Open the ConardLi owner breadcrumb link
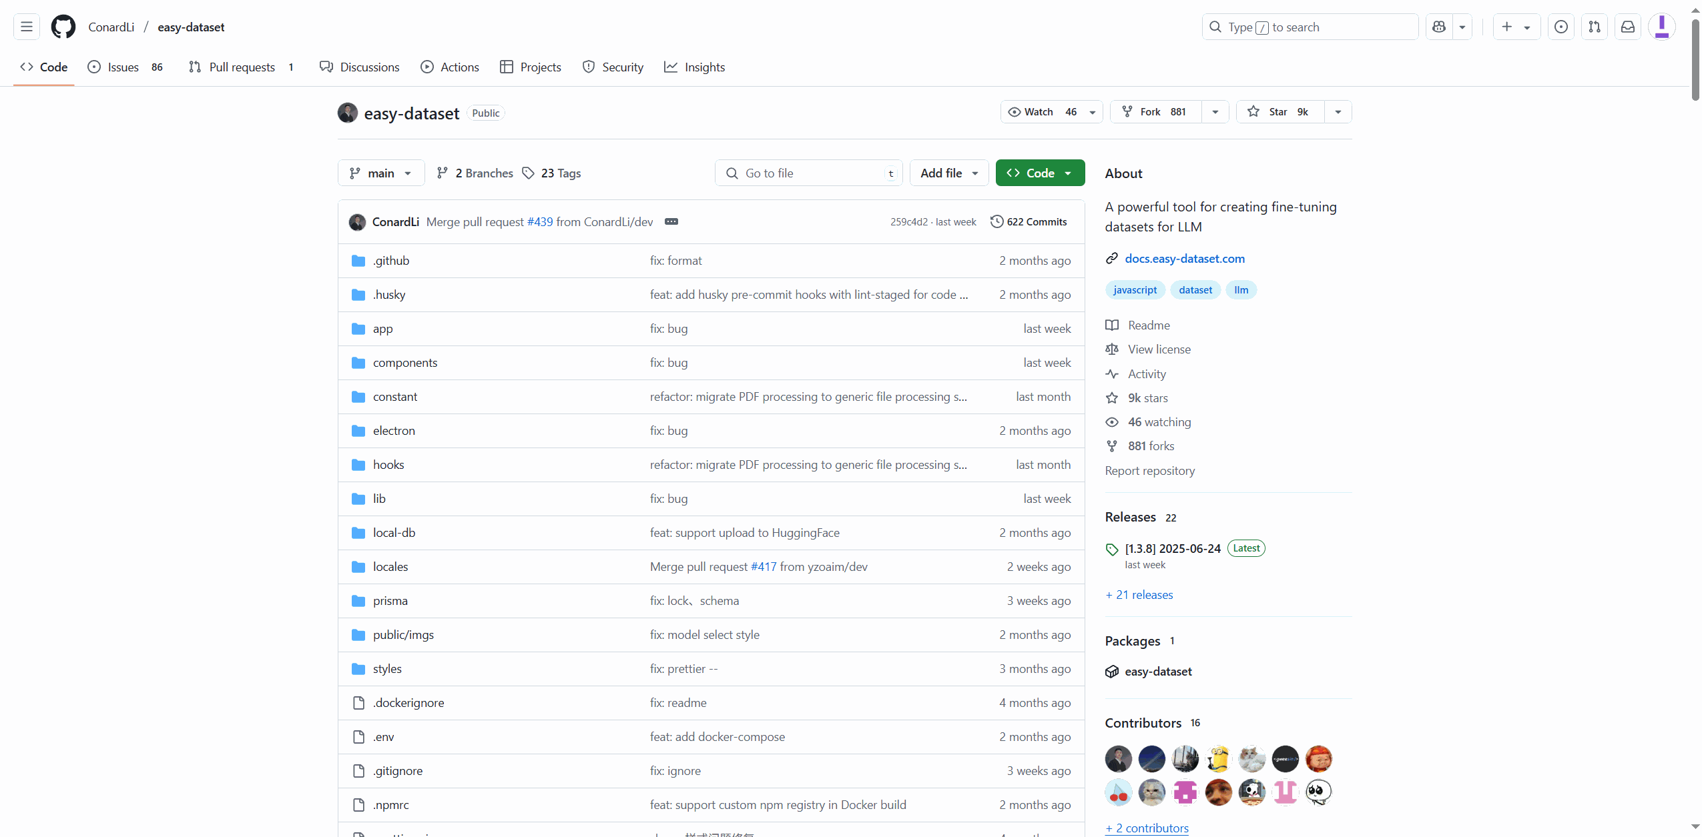Image resolution: width=1702 pixels, height=837 pixels. (111, 27)
